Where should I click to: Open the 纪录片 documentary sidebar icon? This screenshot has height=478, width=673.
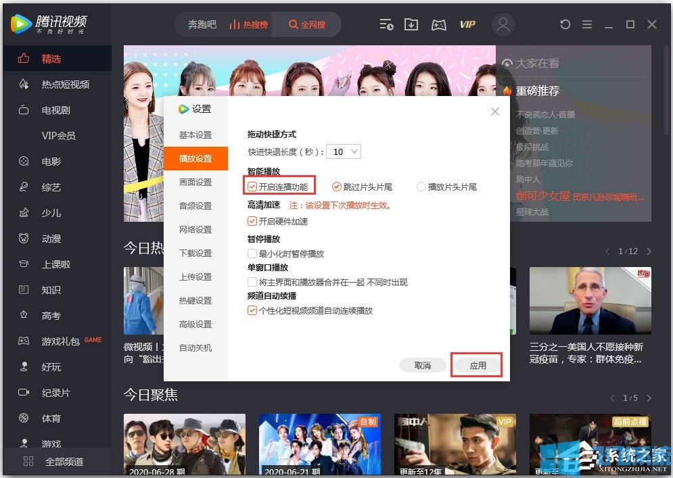click(41, 392)
